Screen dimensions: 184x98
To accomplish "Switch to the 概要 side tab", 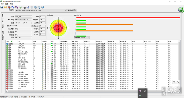I will 3,15.
